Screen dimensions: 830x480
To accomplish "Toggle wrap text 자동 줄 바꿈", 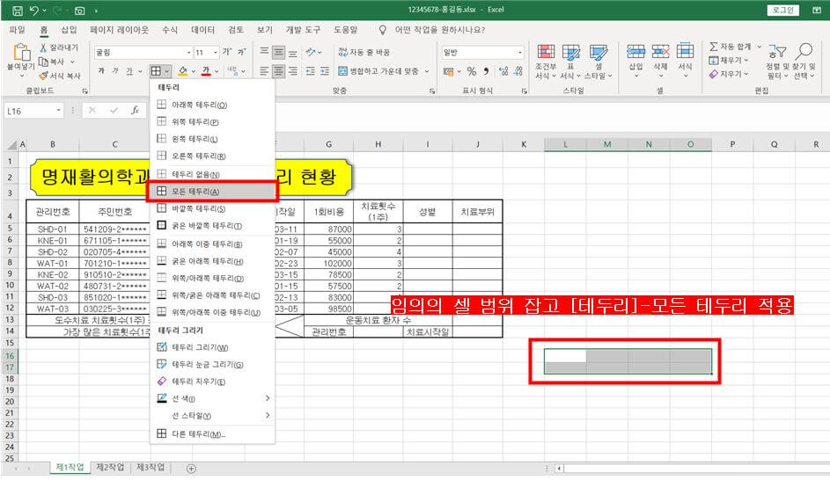I will pos(364,52).
